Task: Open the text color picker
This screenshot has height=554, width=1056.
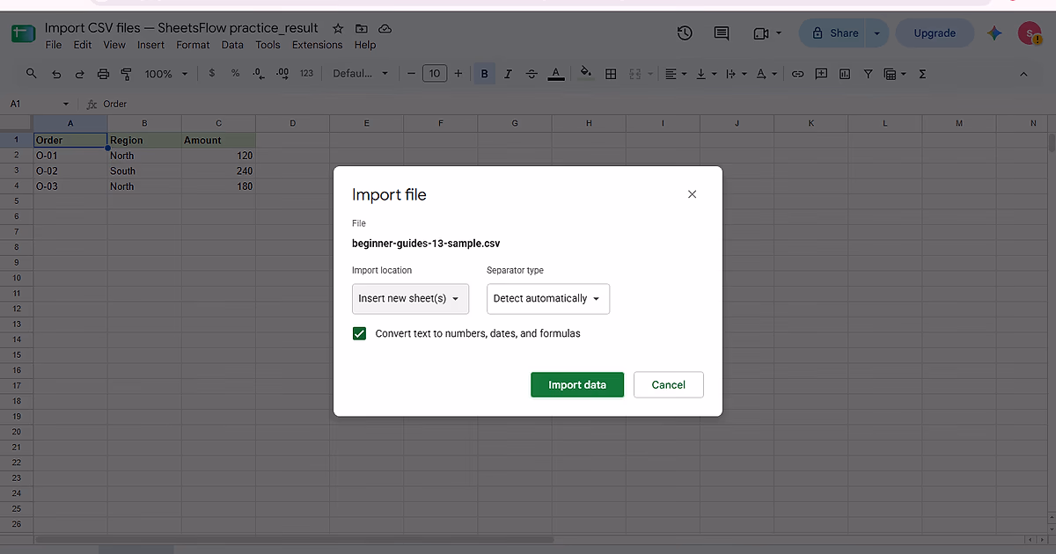Action: pos(555,74)
